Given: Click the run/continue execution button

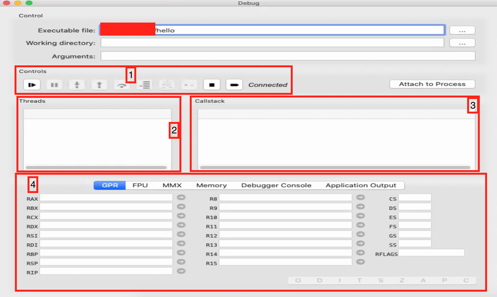Looking at the screenshot, I should coord(32,84).
